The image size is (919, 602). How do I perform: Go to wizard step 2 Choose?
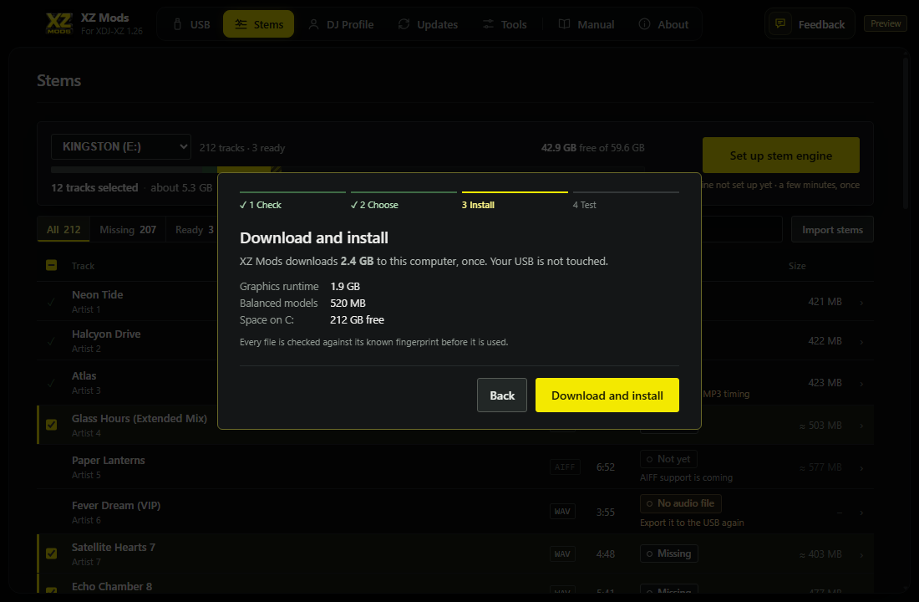pos(404,201)
